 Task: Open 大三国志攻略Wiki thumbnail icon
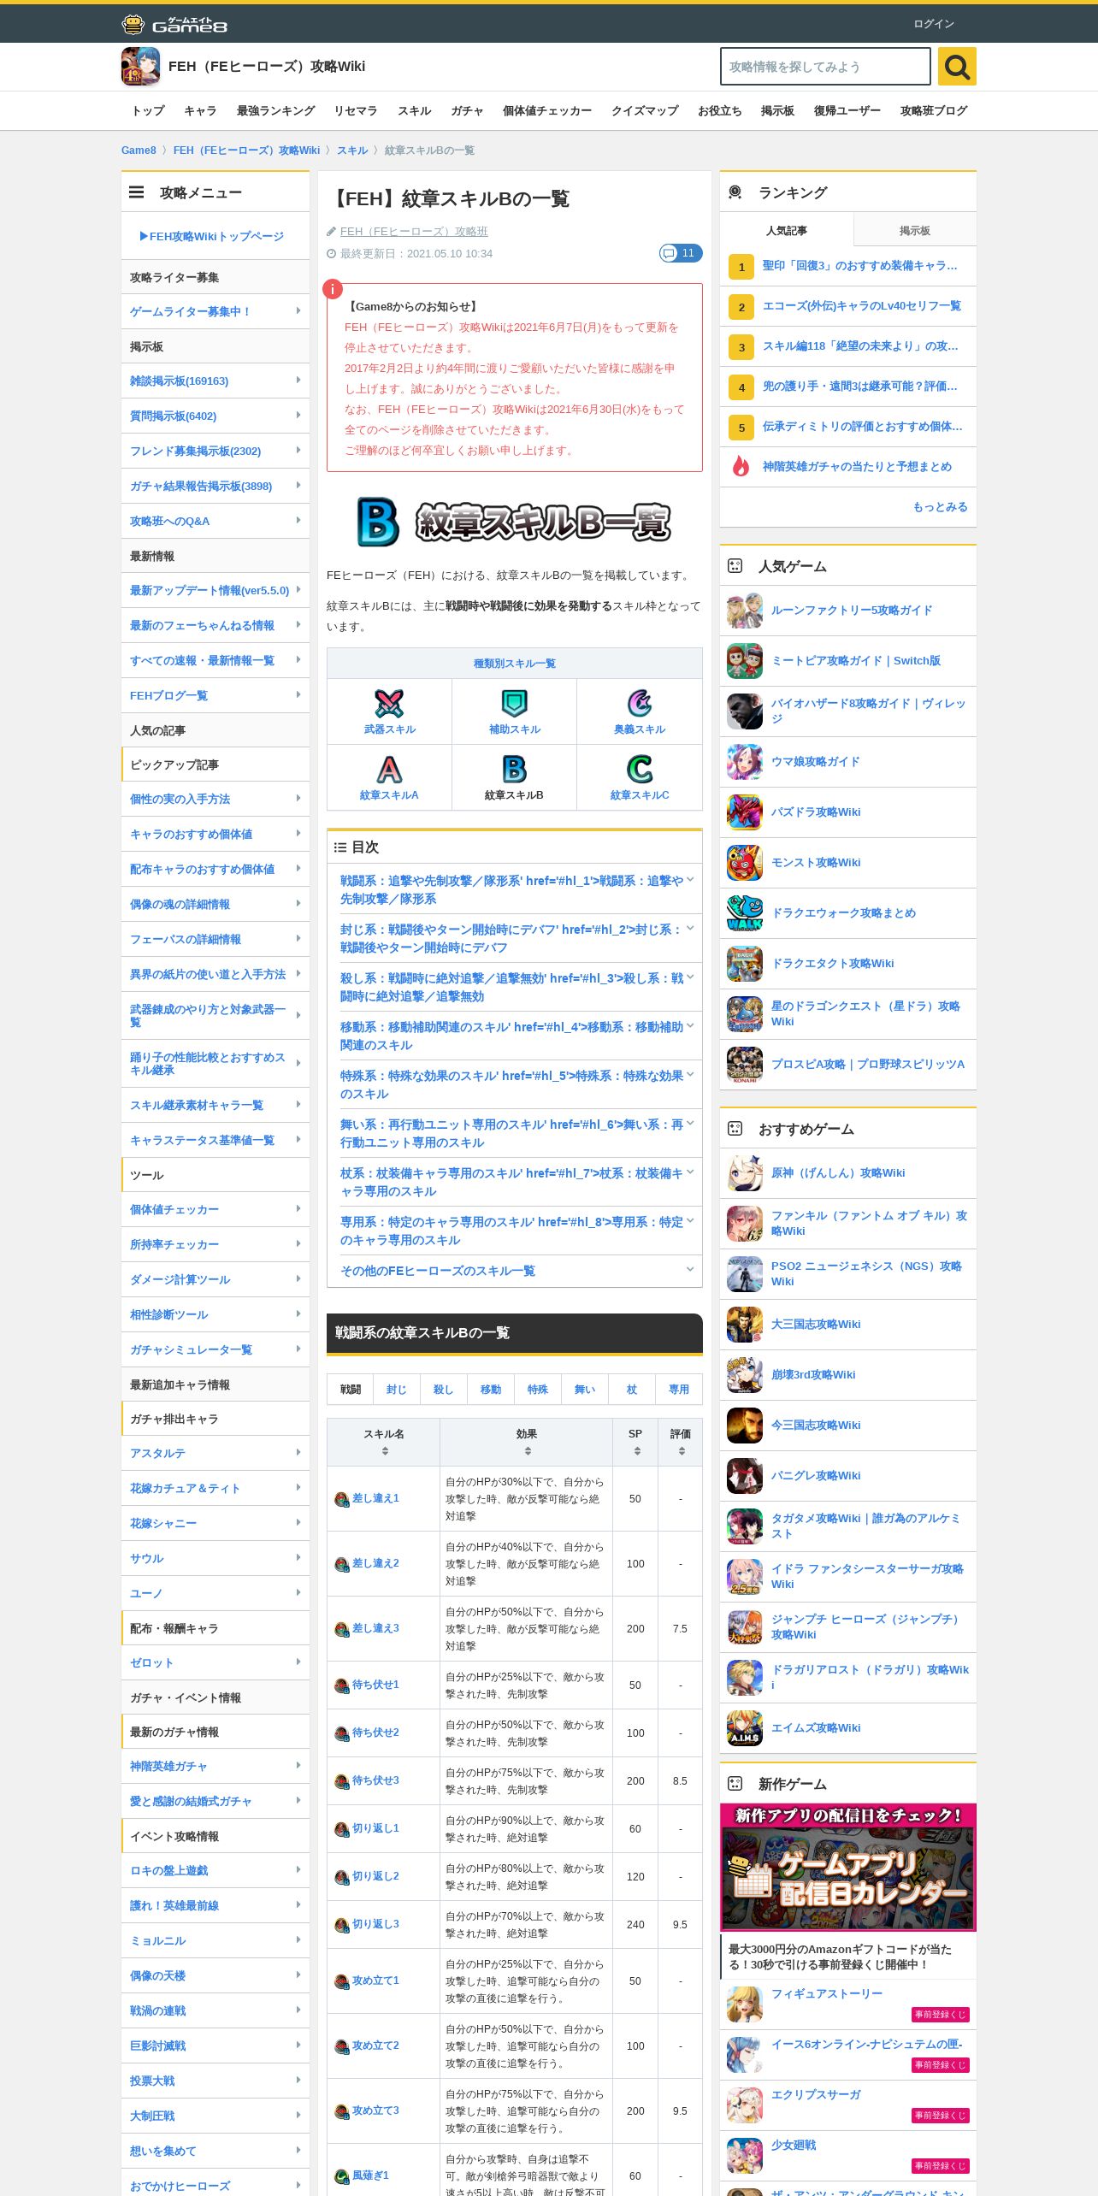(x=745, y=1325)
